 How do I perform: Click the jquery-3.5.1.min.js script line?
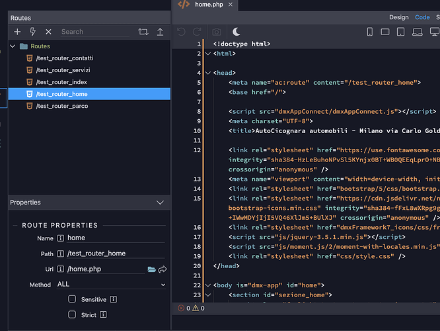(317, 237)
